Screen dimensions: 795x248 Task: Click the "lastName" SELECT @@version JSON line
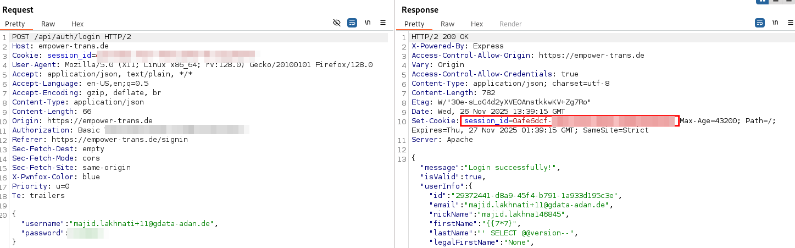(504, 233)
